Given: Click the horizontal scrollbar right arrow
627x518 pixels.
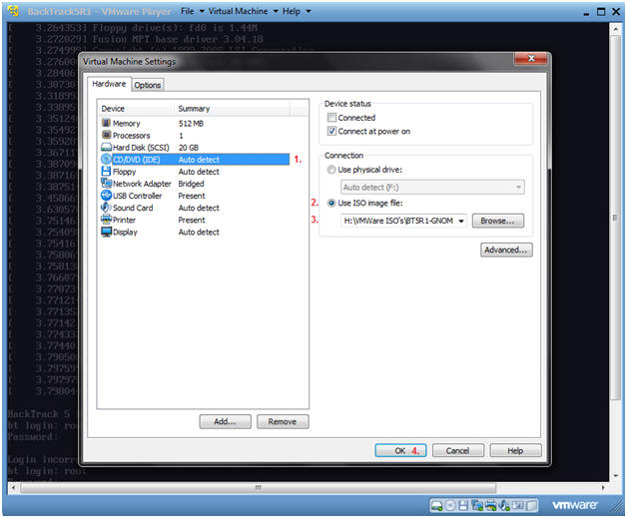Looking at the screenshot, I should pos(603,487).
